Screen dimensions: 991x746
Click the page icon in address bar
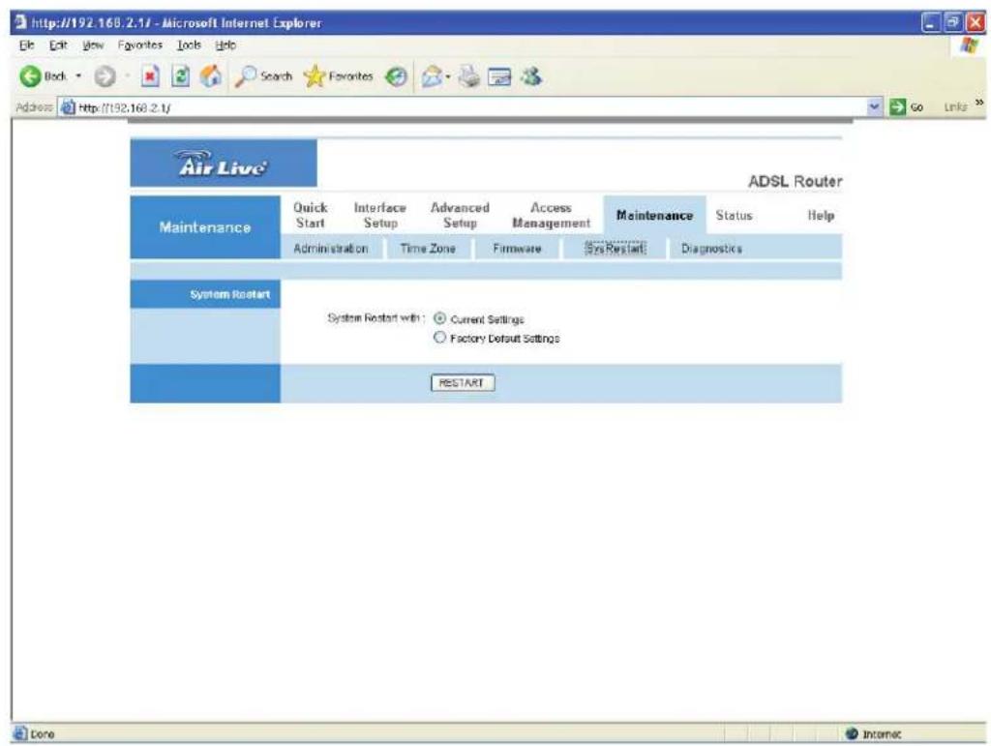pyautogui.click(x=68, y=106)
